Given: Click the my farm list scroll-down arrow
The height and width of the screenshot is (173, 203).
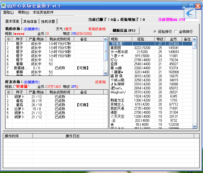Looking at the screenshot, I should point(106,73).
